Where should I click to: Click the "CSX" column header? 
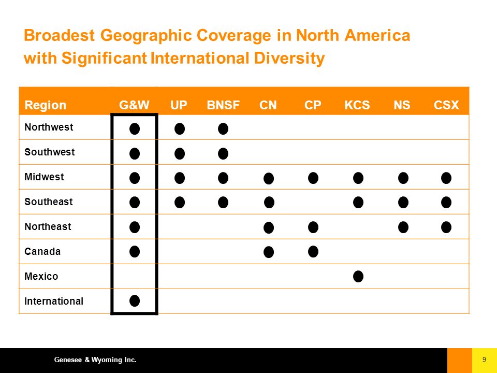click(446, 105)
